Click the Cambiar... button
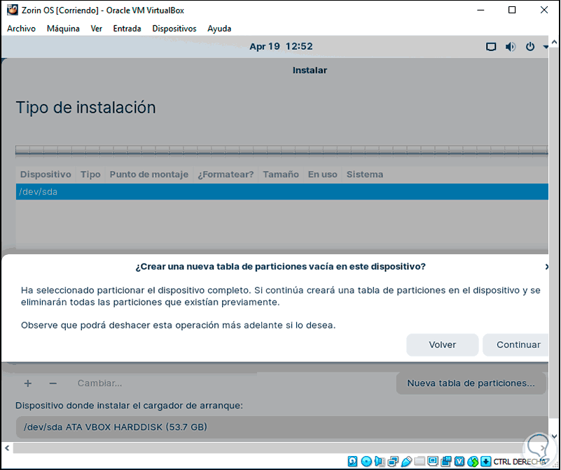The height and width of the screenshot is (470, 561). tap(100, 383)
